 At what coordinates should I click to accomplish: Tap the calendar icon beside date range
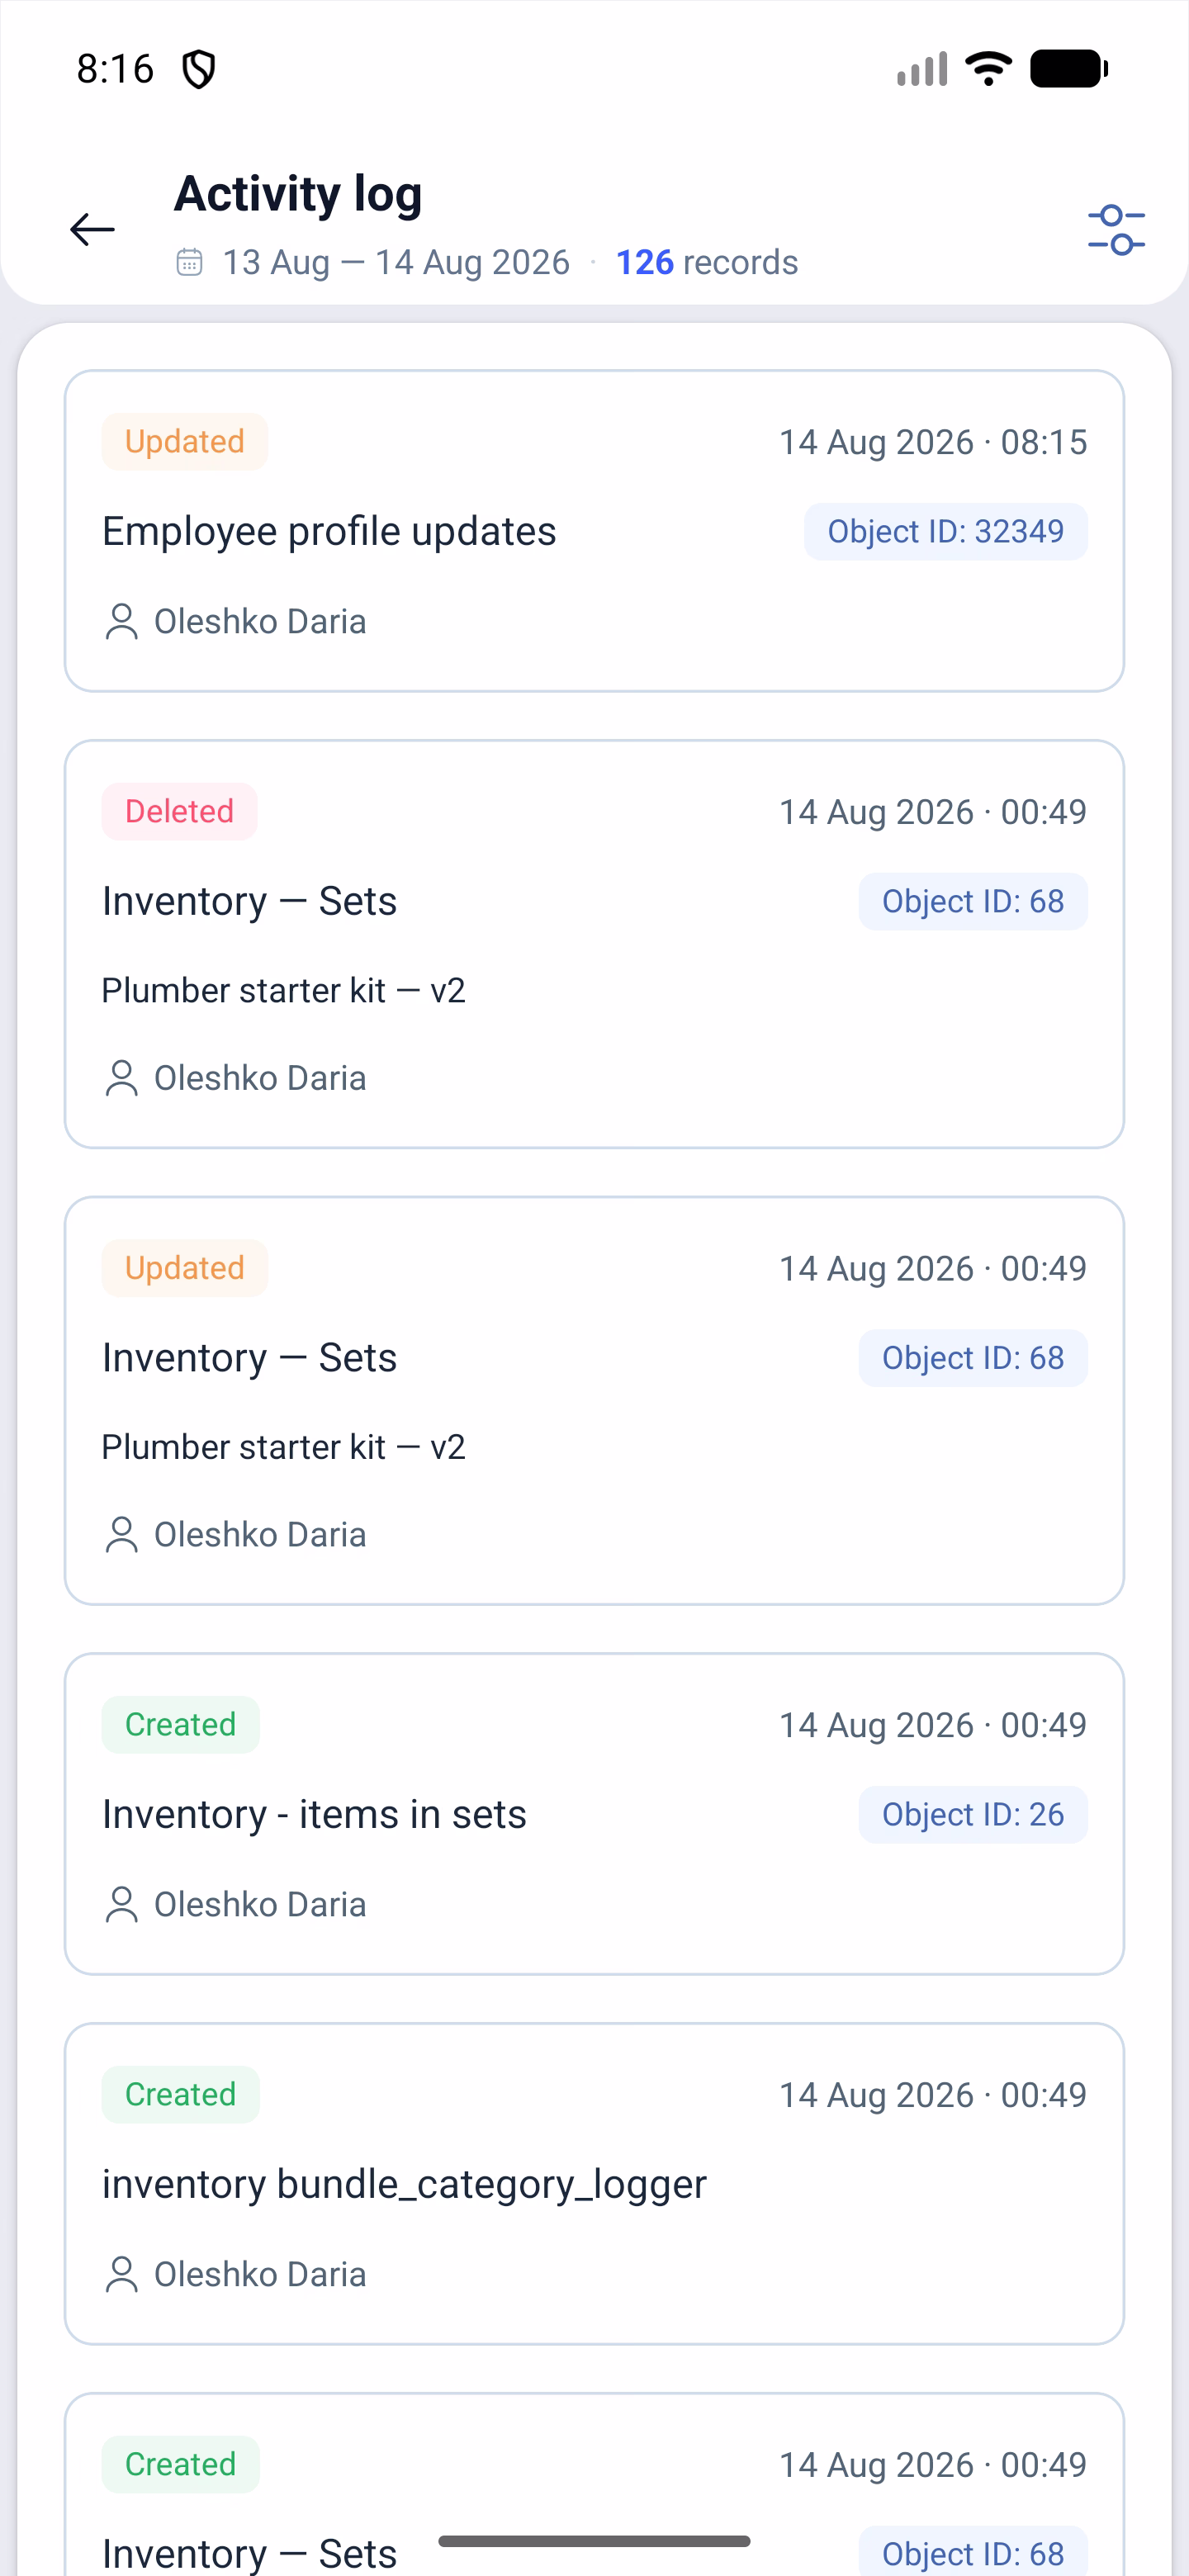pos(189,262)
